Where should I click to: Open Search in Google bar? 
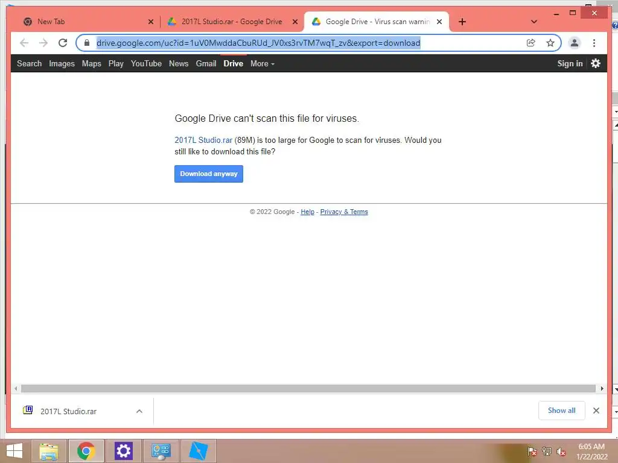[29, 63]
